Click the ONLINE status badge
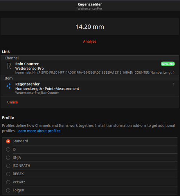The width and height of the screenshot is (180, 196). point(168,64)
